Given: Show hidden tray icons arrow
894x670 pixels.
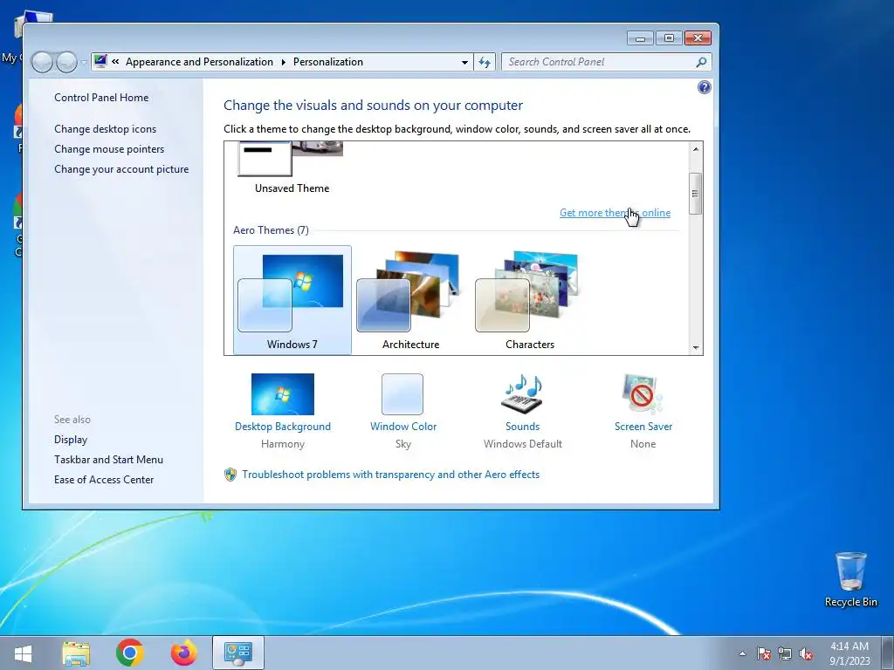Looking at the screenshot, I should 742,653.
